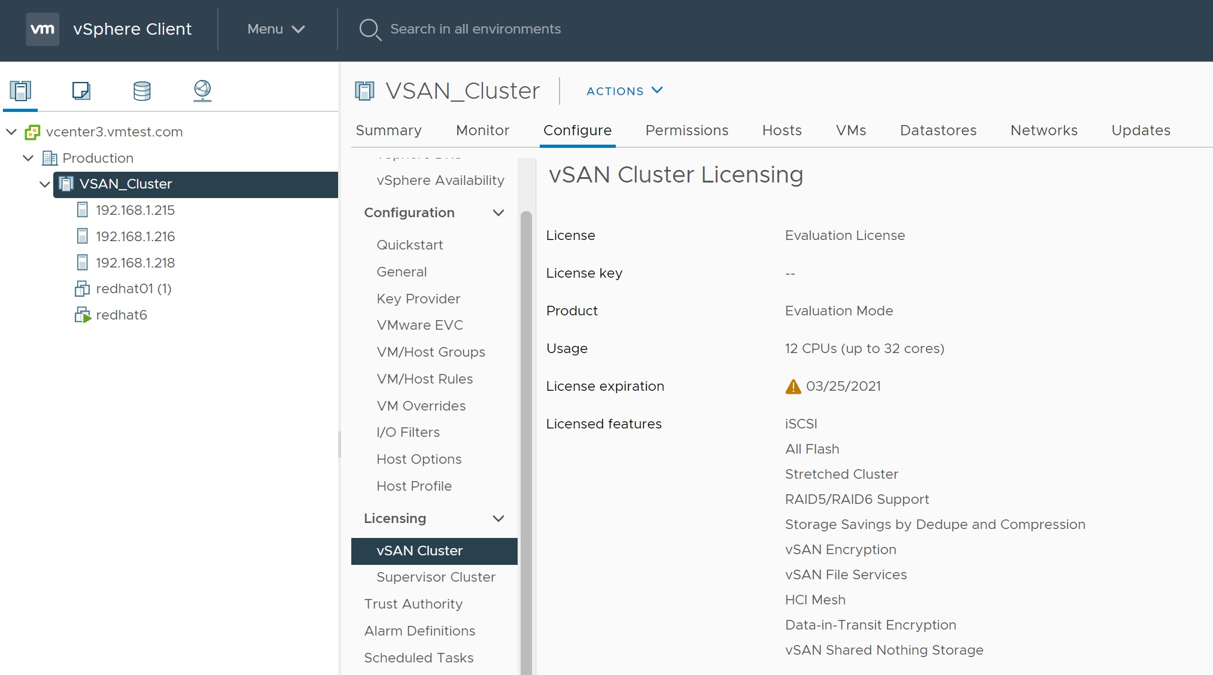Collapse the Production datacenter node
Image resolution: width=1213 pixels, height=675 pixels.
[28, 158]
